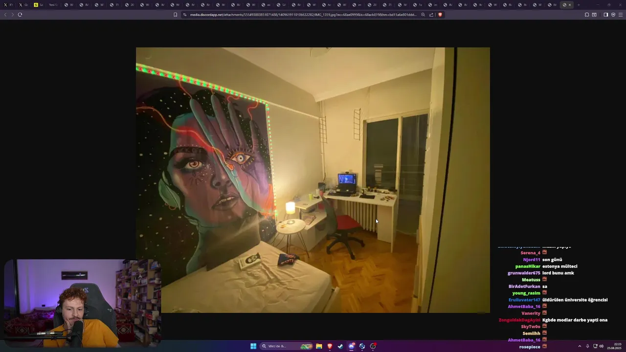Switch to the first X tab
This screenshot has width=626, height=352.
coord(8,5)
